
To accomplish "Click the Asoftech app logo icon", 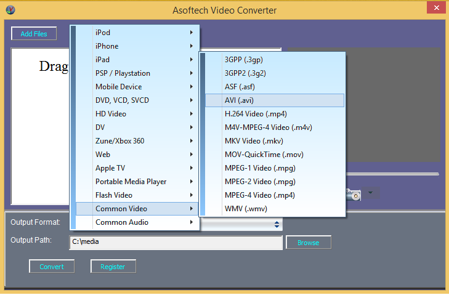I will click(x=10, y=10).
